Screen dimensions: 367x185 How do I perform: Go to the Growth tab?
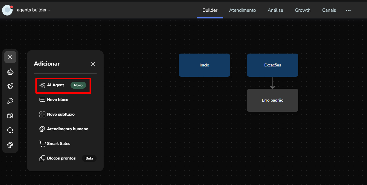pos(302,10)
